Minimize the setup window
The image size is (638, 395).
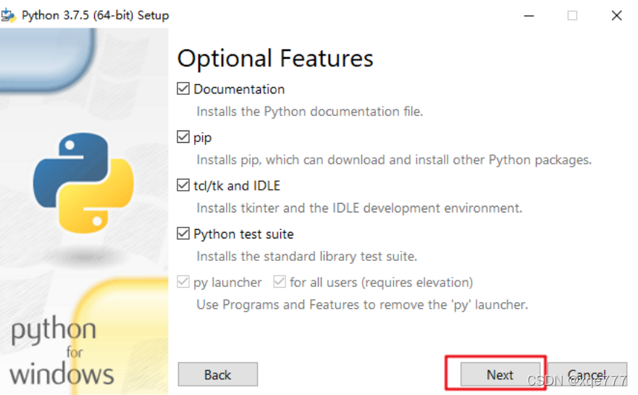pyautogui.click(x=529, y=16)
